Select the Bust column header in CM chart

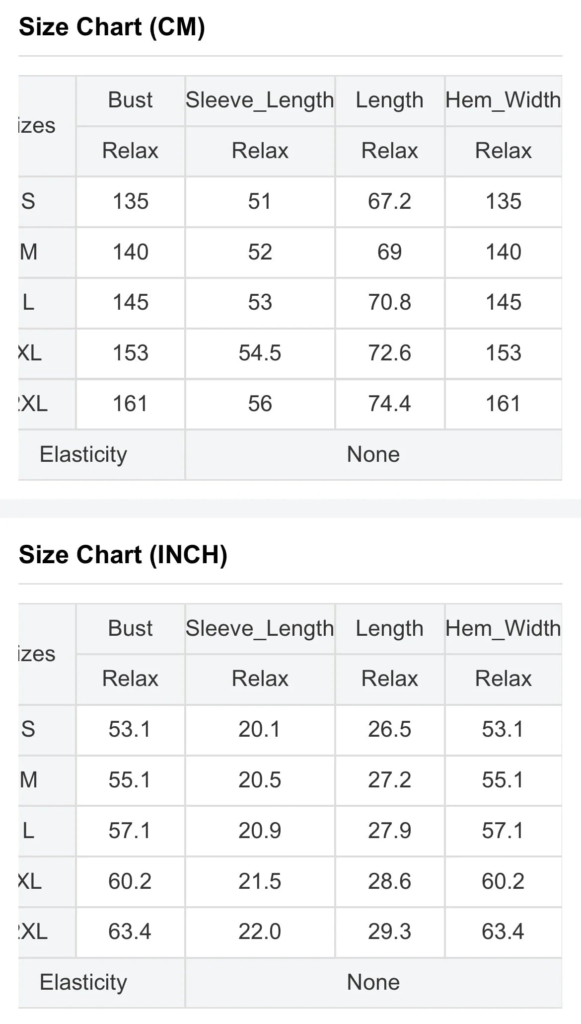click(130, 100)
